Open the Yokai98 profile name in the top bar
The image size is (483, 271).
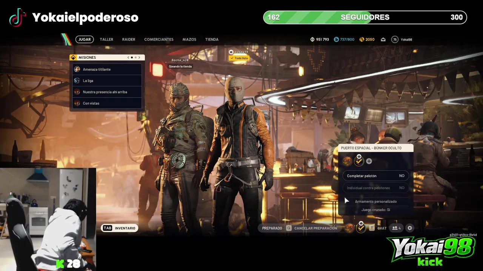click(x=406, y=40)
